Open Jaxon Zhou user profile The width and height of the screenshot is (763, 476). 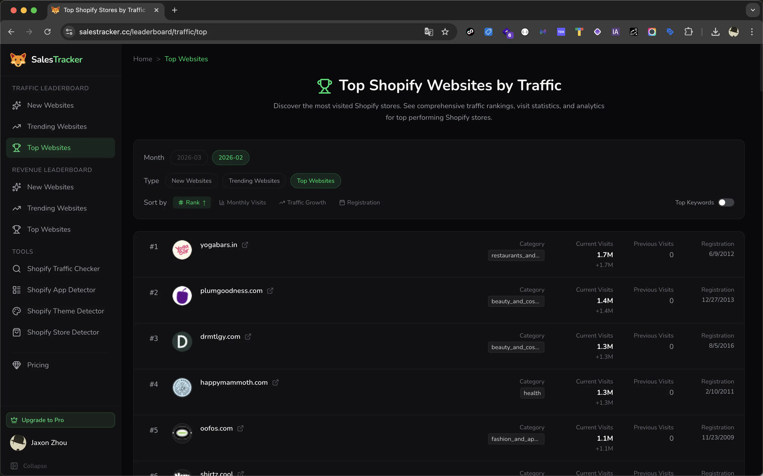click(61, 443)
